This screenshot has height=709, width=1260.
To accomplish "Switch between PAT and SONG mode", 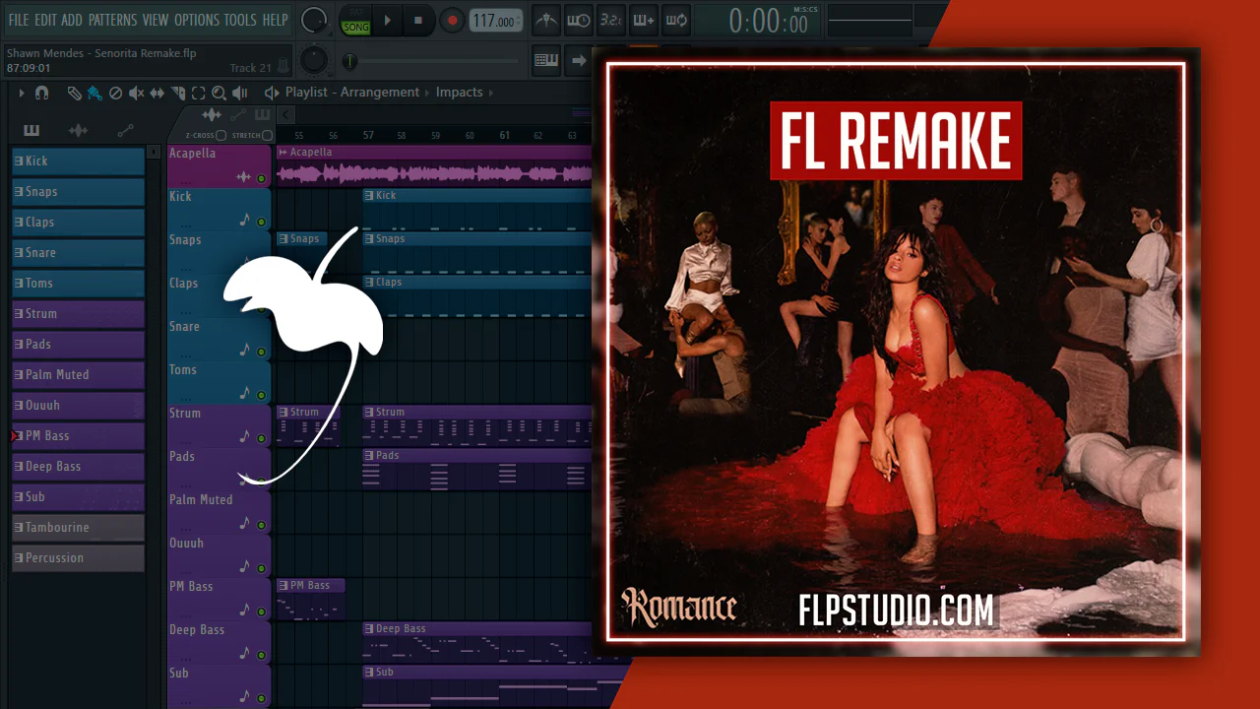I will pos(355,21).
